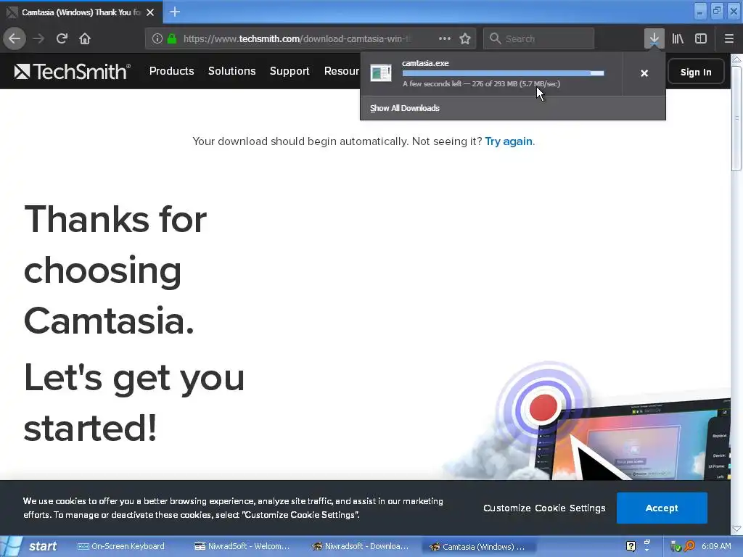Click the address bar URL field

[x=296, y=38]
